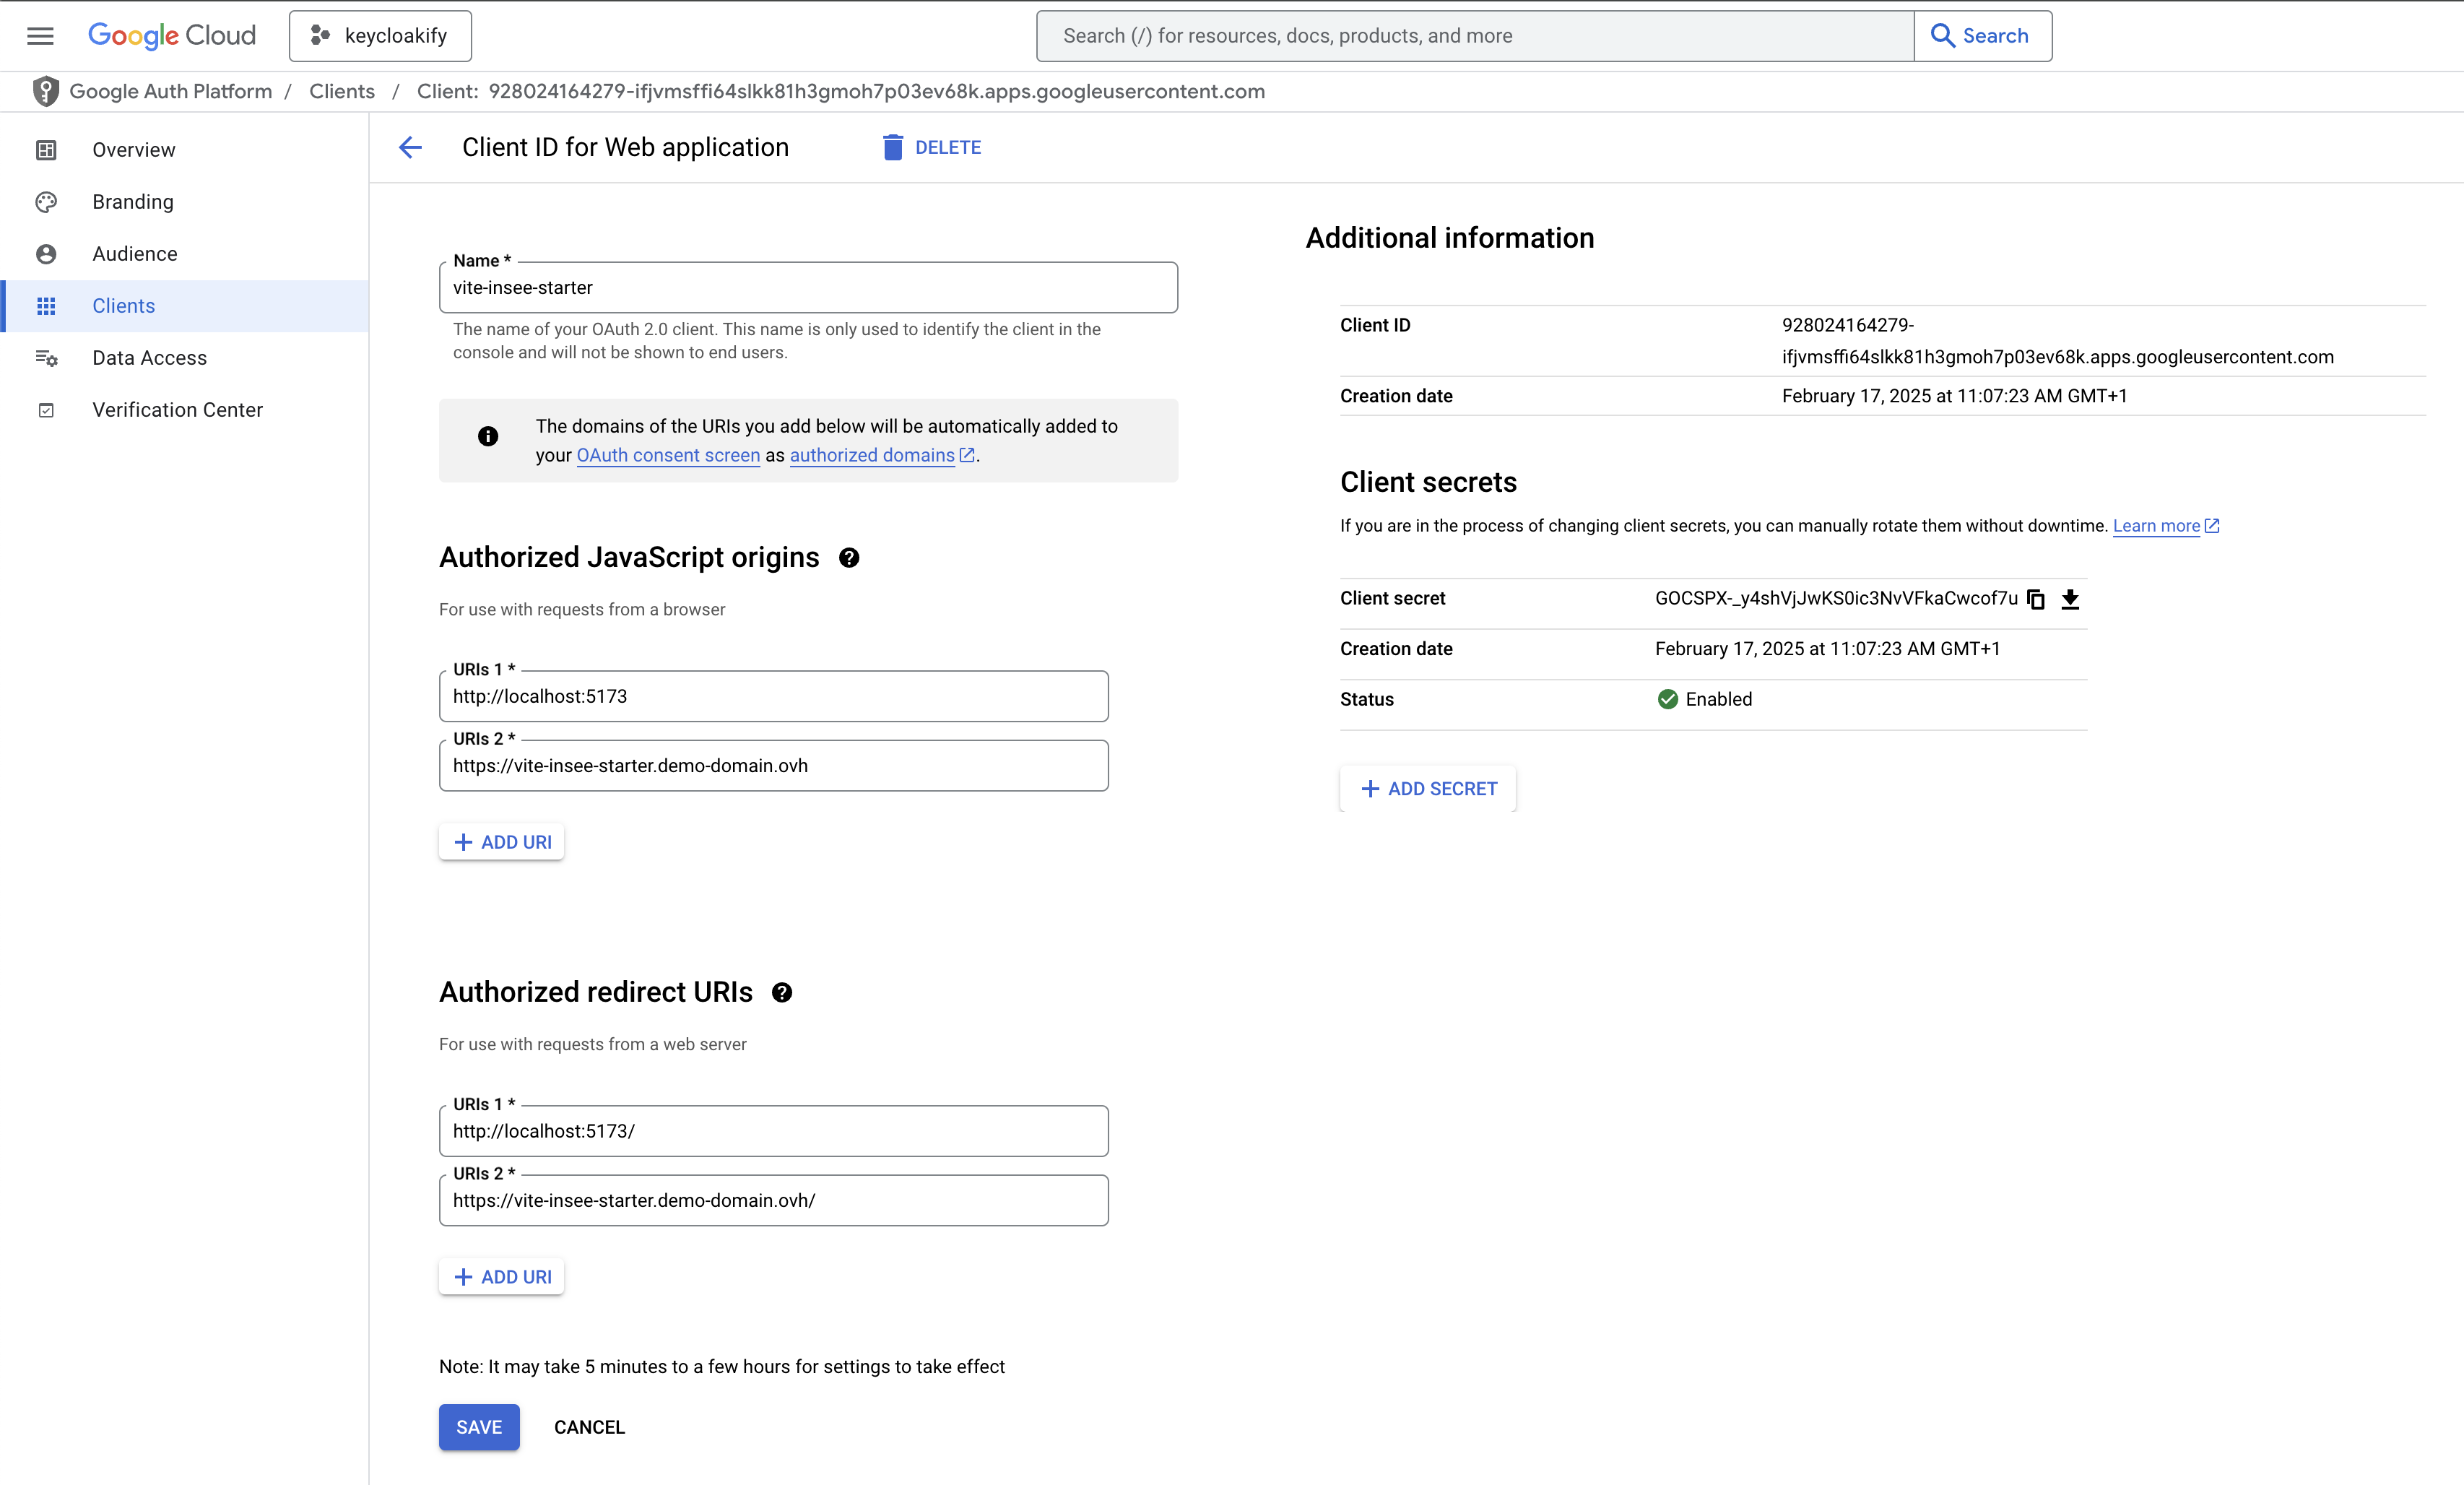Download the client secret JSON
Image resolution: width=2464 pixels, height=1485 pixels.
(2070, 599)
